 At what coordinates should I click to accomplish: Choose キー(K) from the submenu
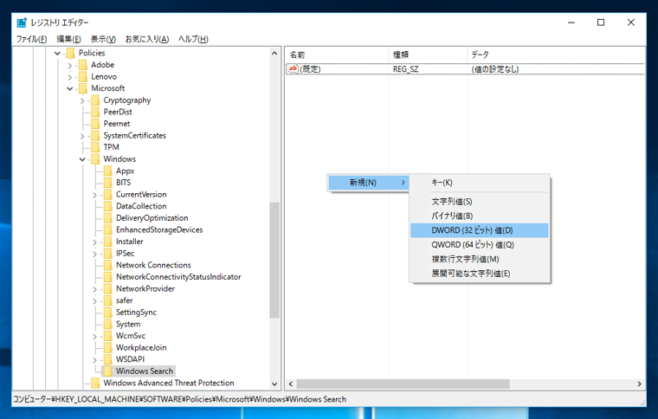(x=480, y=183)
